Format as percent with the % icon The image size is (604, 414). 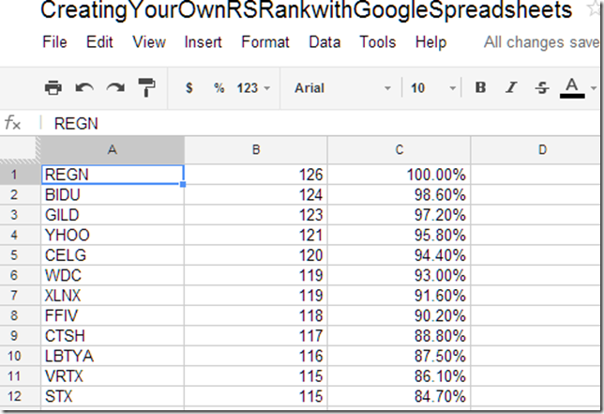(x=219, y=88)
